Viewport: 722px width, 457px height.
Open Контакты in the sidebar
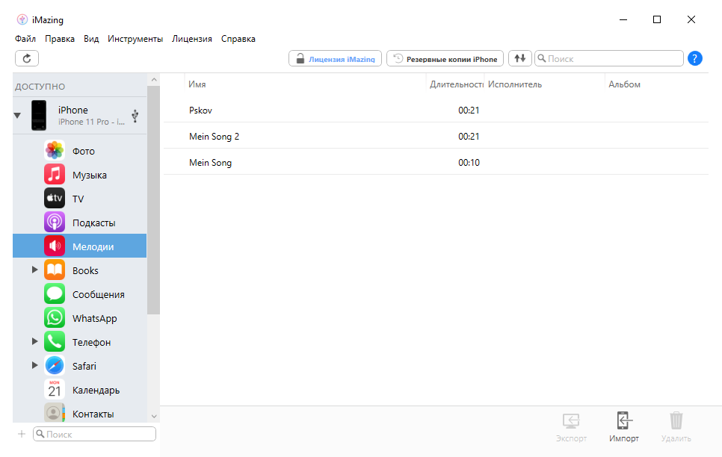[80, 414]
